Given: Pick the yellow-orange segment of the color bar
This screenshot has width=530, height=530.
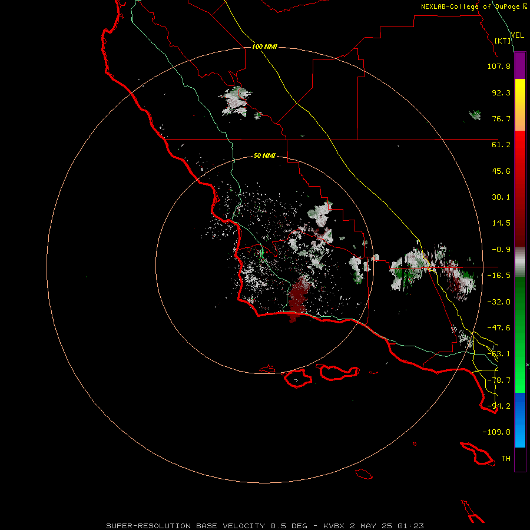Looking at the screenshot, I should coord(520,105).
